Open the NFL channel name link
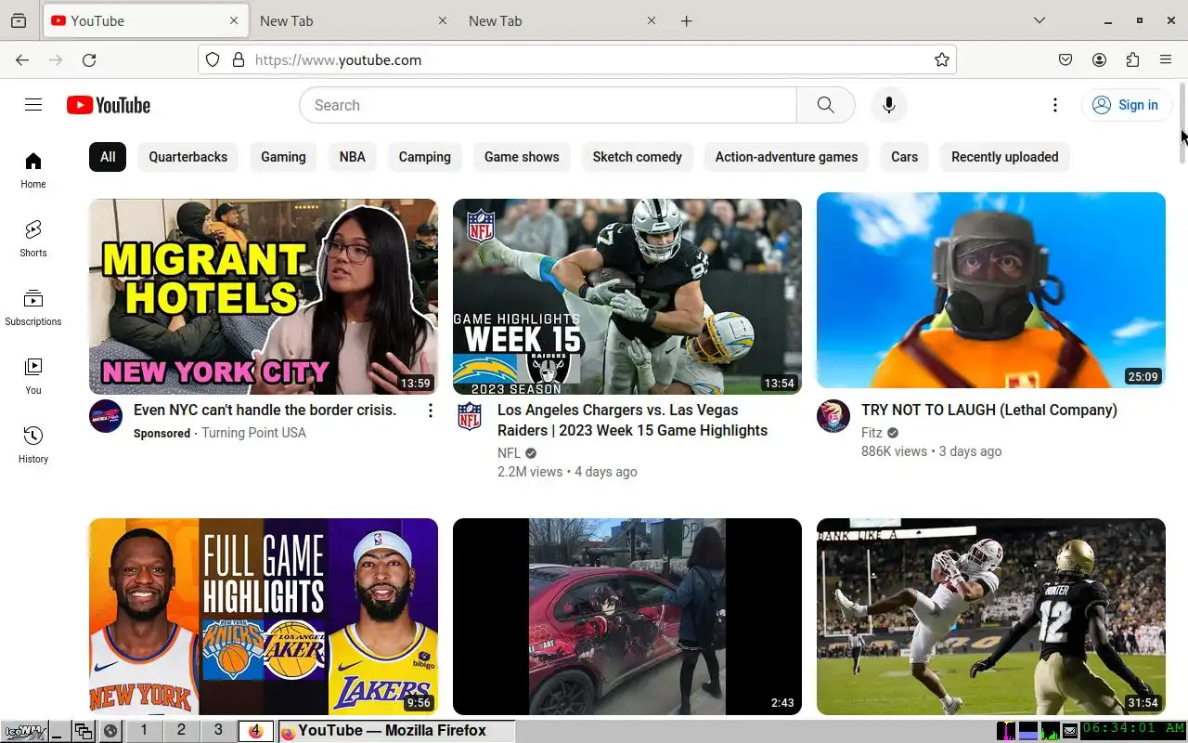Screen dimensions: 1188x743 click(x=510, y=453)
